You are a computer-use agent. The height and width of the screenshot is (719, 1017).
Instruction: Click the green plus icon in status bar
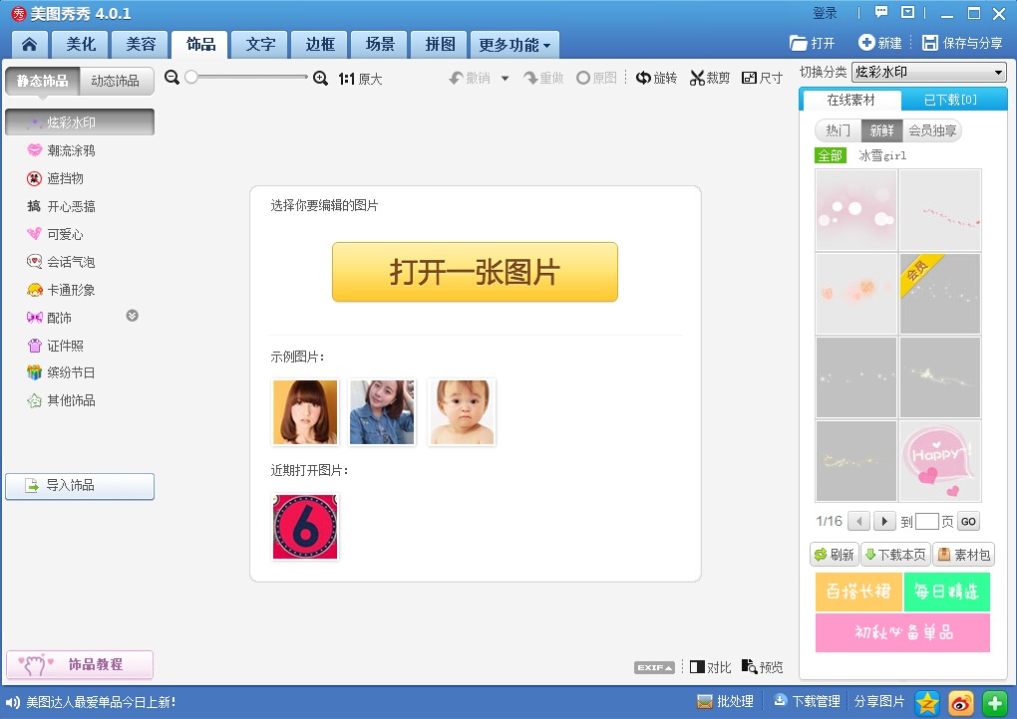tap(994, 702)
